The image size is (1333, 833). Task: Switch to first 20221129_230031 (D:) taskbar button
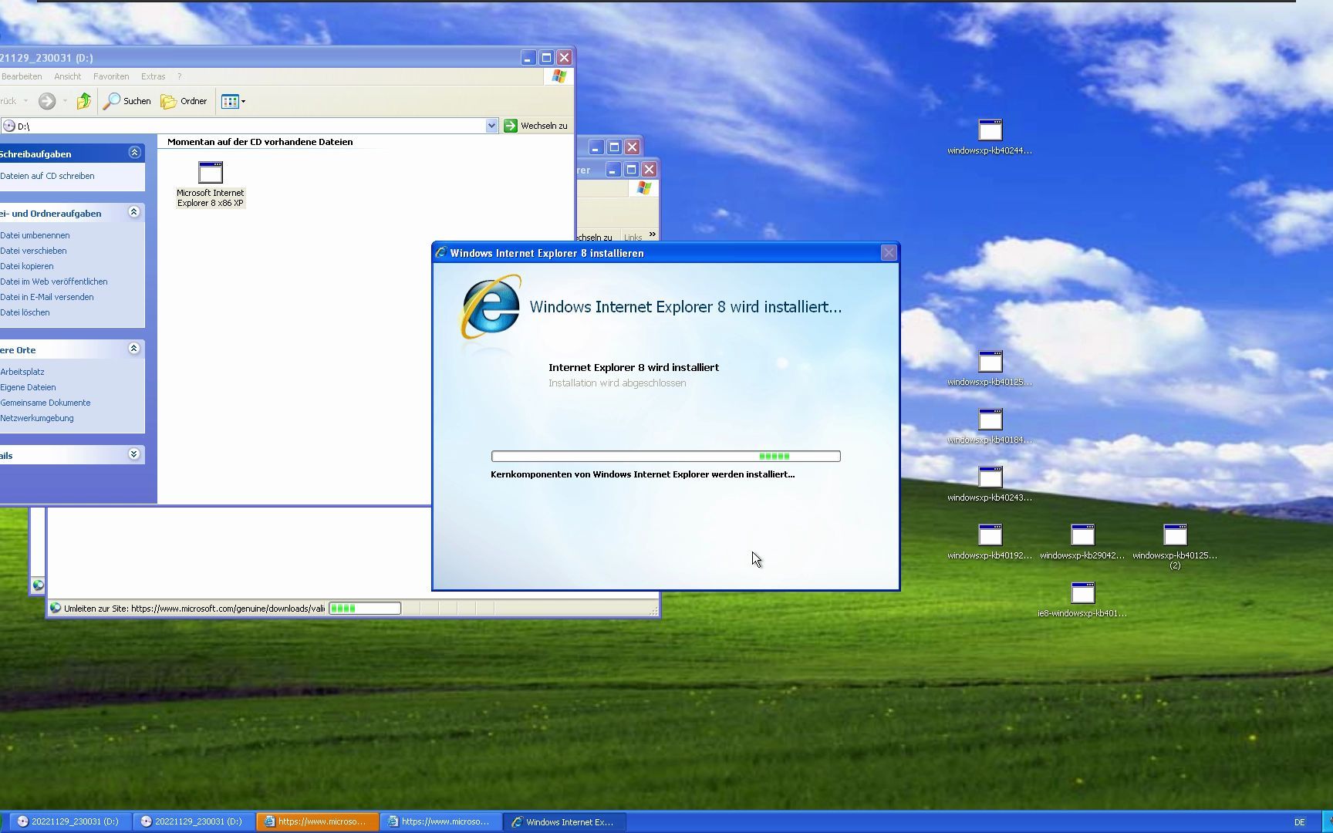69,821
